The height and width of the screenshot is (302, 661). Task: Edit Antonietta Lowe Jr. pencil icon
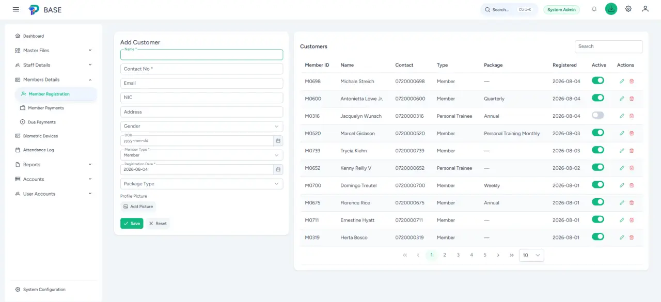coord(622,99)
